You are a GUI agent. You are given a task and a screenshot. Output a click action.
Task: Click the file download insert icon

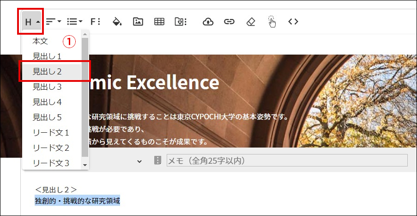pos(181,22)
